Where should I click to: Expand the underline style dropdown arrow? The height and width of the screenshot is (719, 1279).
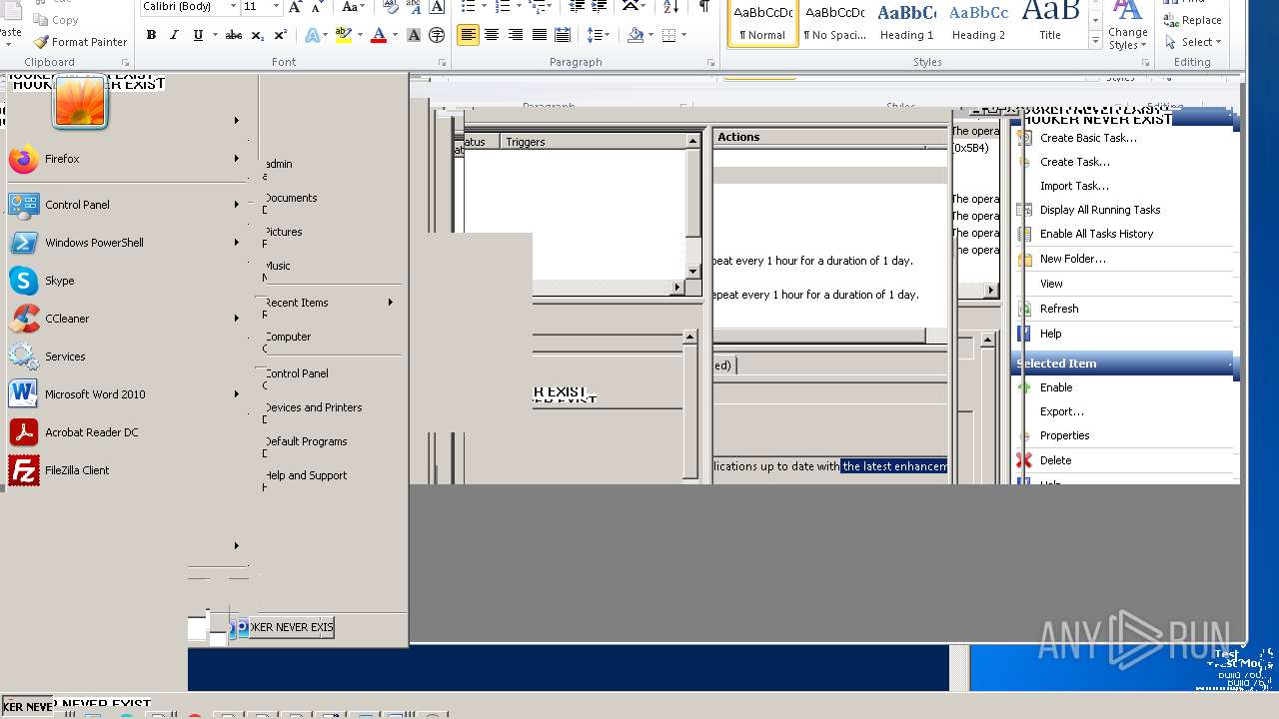[x=214, y=35]
